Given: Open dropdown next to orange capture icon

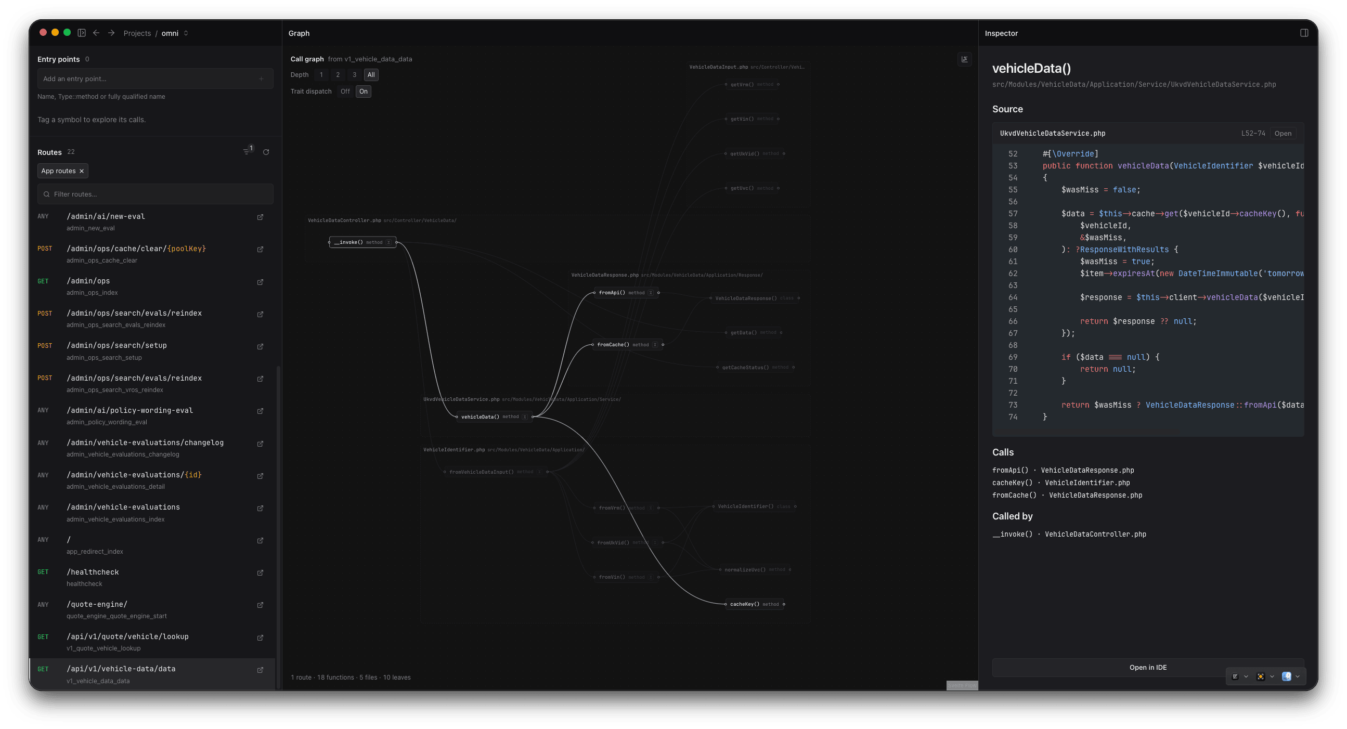Looking at the screenshot, I should [x=1272, y=676].
